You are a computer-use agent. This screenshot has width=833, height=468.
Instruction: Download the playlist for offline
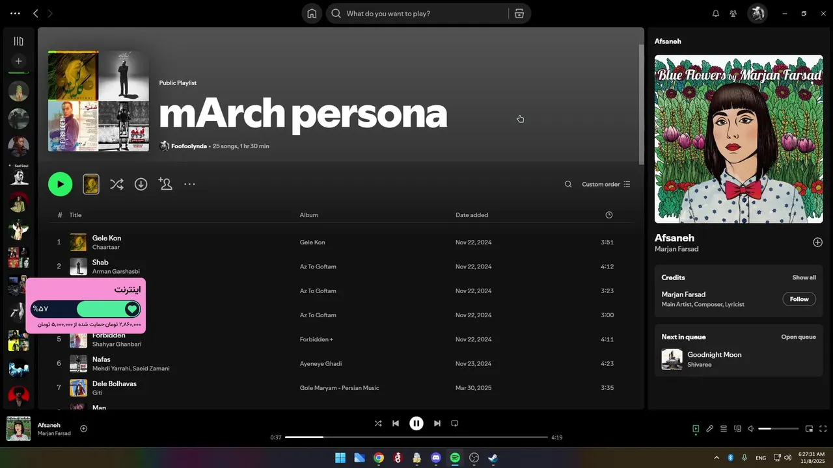(x=141, y=184)
